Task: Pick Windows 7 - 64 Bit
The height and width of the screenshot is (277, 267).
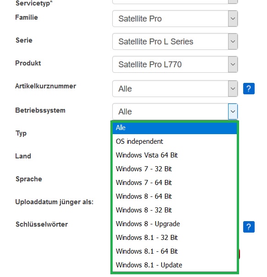Action: pyautogui.click(x=174, y=183)
